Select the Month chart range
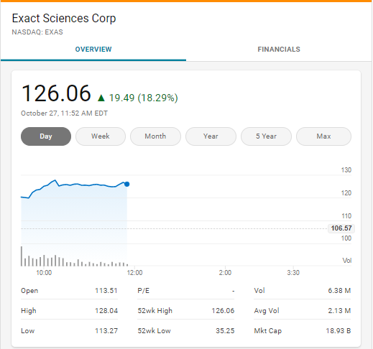The height and width of the screenshot is (349, 373). pos(155,136)
